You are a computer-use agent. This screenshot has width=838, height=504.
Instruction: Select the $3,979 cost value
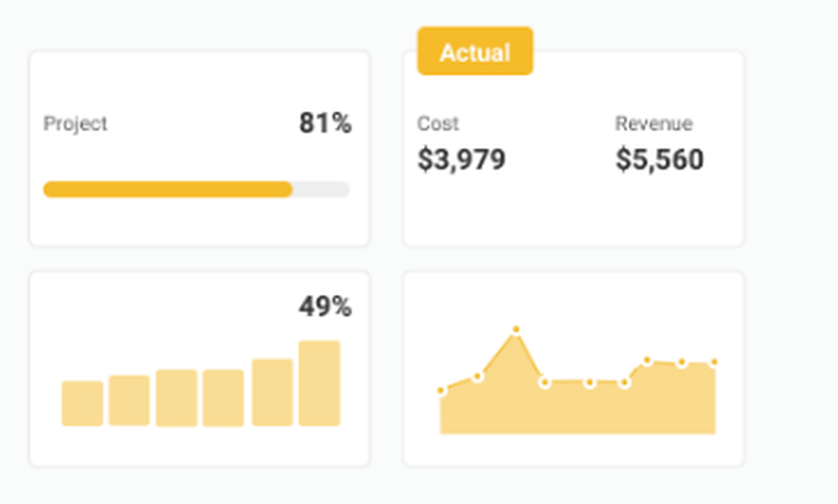click(461, 160)
